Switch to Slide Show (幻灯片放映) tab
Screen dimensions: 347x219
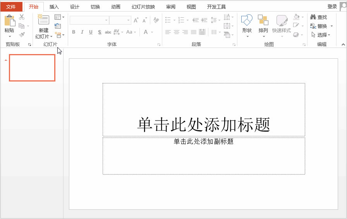[143, 7]
